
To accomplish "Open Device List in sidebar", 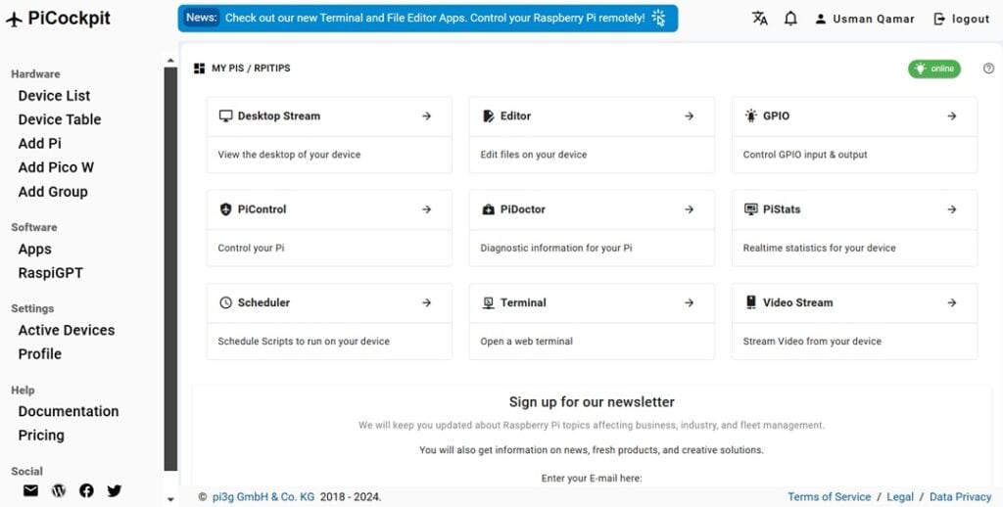I will click(54, 96).
